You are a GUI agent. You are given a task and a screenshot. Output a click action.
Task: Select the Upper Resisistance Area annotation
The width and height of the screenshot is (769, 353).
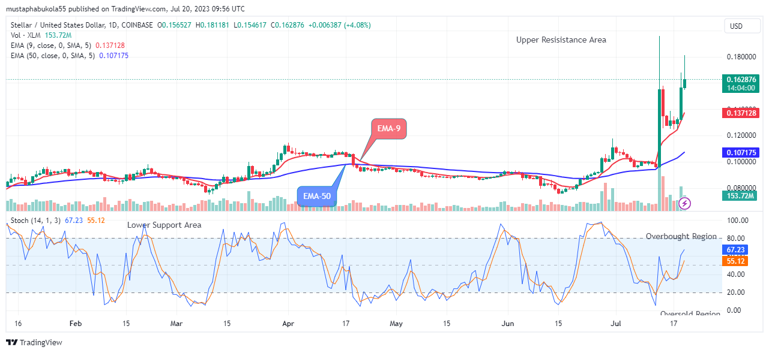(x=561, y=40)
